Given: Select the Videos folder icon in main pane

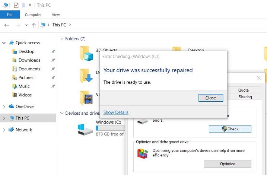Looking at the screenshot, I should (x=86, y=98).
